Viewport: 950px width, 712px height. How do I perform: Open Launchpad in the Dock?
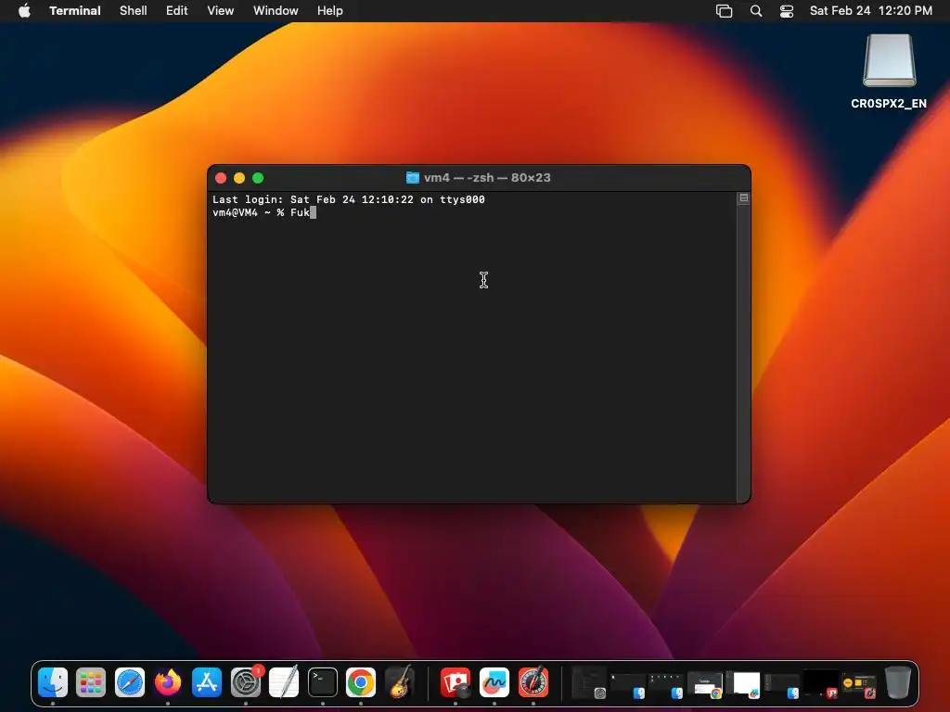[x=91, y=682]
